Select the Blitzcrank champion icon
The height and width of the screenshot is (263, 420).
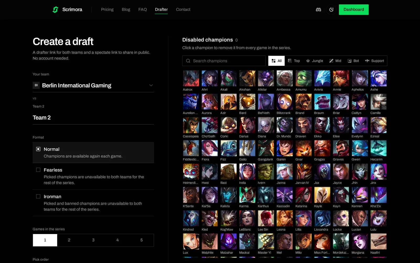coord(285,102)
